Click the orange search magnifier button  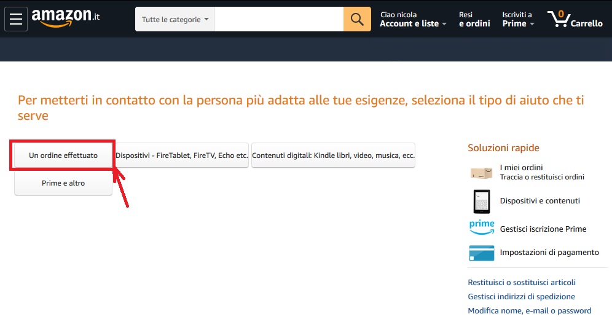pyautogui.click(x=357, y=19)
